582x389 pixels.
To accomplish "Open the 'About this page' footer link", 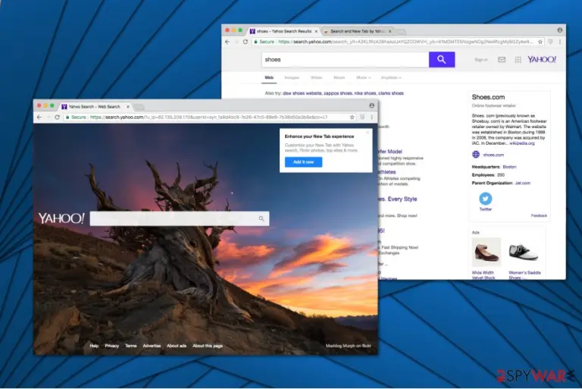I will click(208, 346).
